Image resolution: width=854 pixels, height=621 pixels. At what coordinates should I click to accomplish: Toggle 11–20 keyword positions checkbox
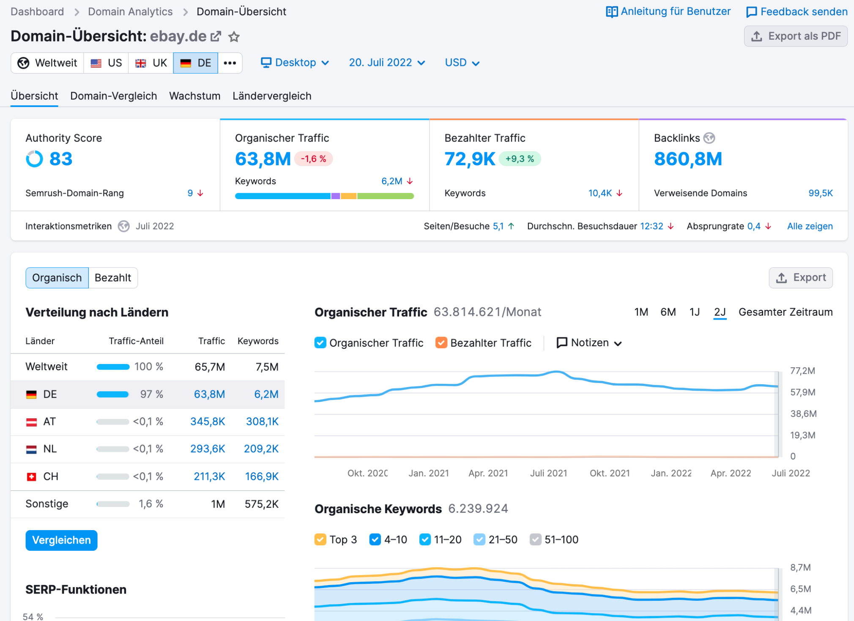425,540
